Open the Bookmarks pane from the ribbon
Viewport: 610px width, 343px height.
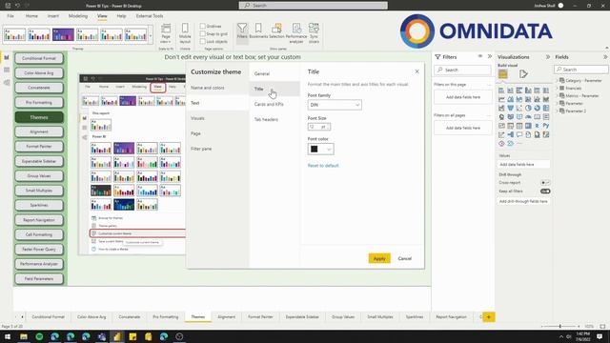[x=258, y=31]
